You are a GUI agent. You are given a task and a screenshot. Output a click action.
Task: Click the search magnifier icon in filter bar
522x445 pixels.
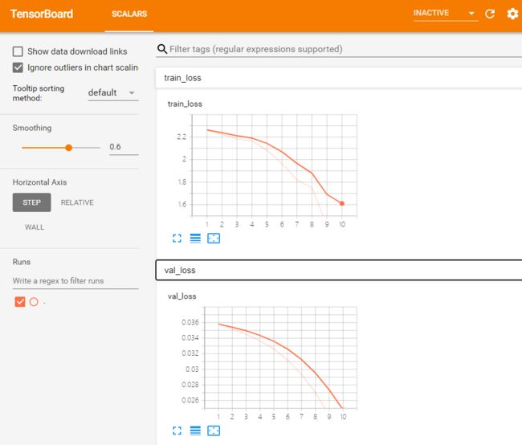[x=162, y=49]
